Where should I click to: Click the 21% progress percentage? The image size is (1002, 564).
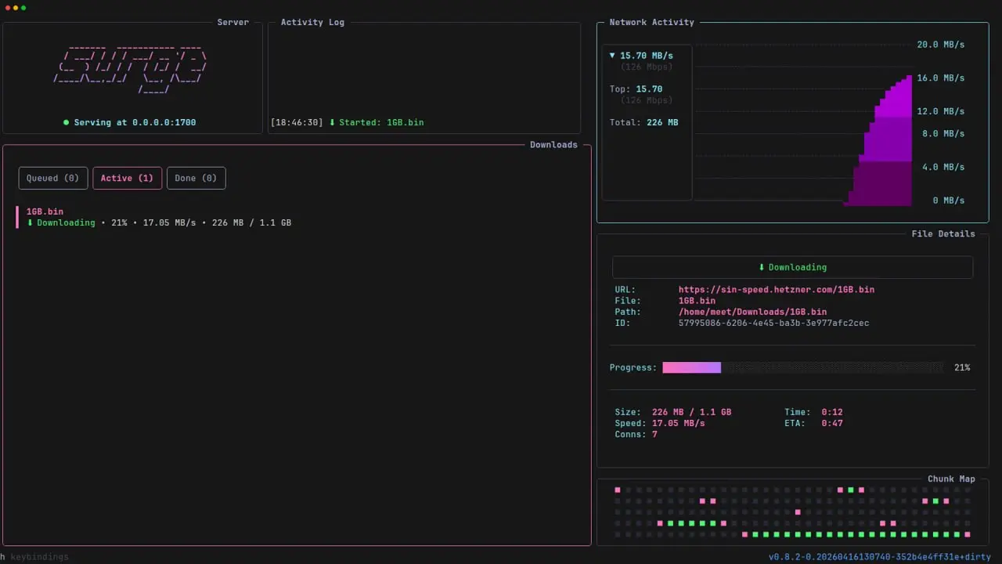click(962, 367)
